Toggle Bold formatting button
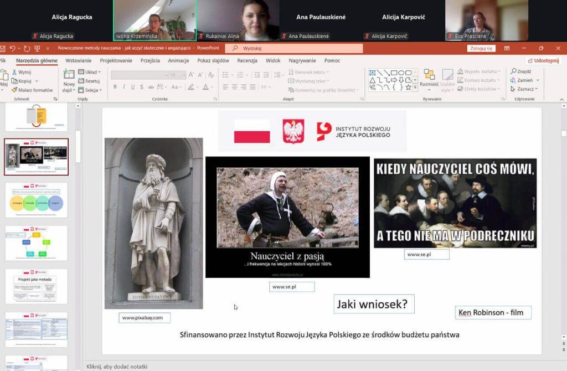The image size is (567, 371). pos(115,87)
